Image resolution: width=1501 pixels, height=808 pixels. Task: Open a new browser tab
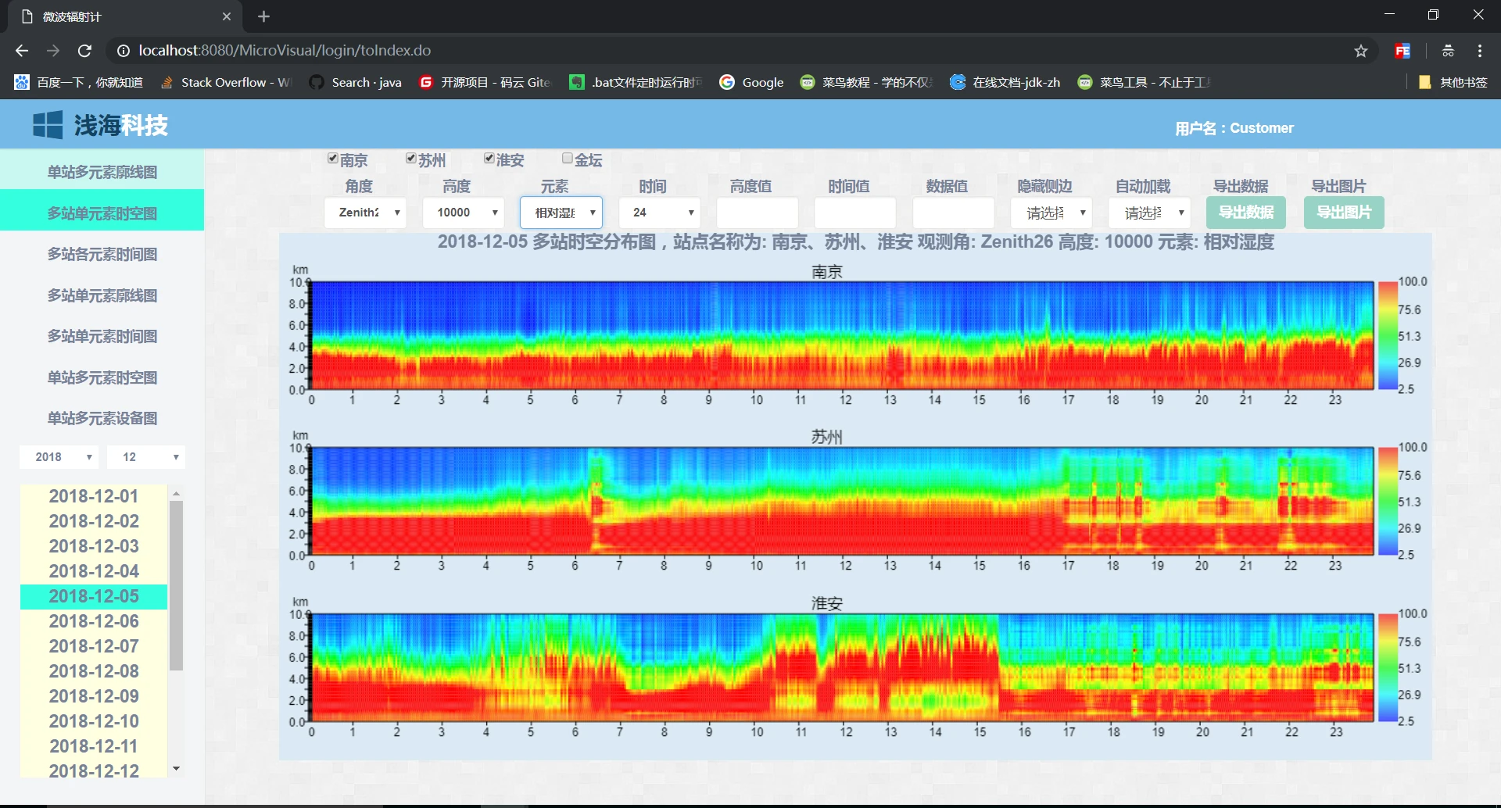[263, 16]
